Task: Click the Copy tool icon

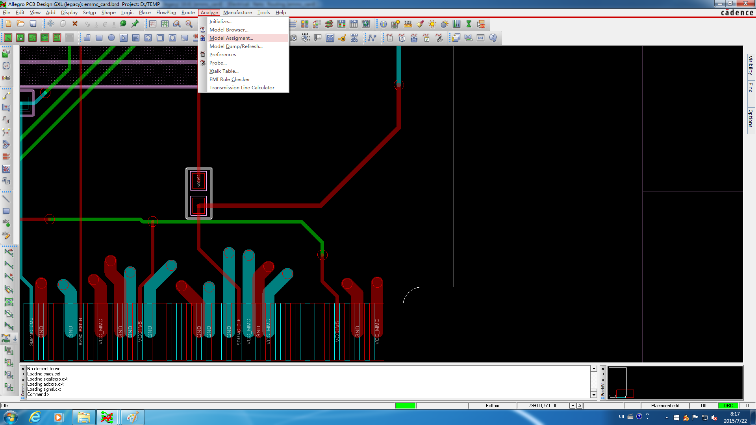Action: tap(63, 24)
